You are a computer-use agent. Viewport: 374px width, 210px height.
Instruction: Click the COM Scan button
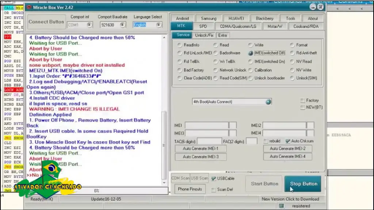pyautogui.click(x=180, y=178)
